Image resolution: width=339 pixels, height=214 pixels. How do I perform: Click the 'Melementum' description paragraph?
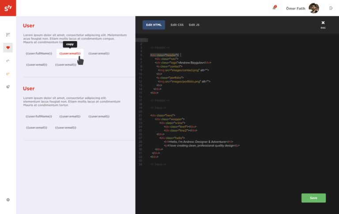(75, 38)
